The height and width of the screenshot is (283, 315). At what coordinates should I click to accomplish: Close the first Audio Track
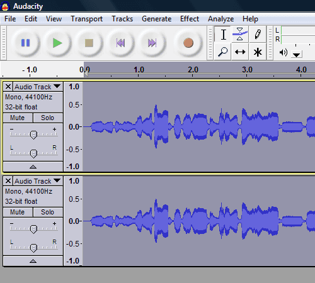coord(8,87)
